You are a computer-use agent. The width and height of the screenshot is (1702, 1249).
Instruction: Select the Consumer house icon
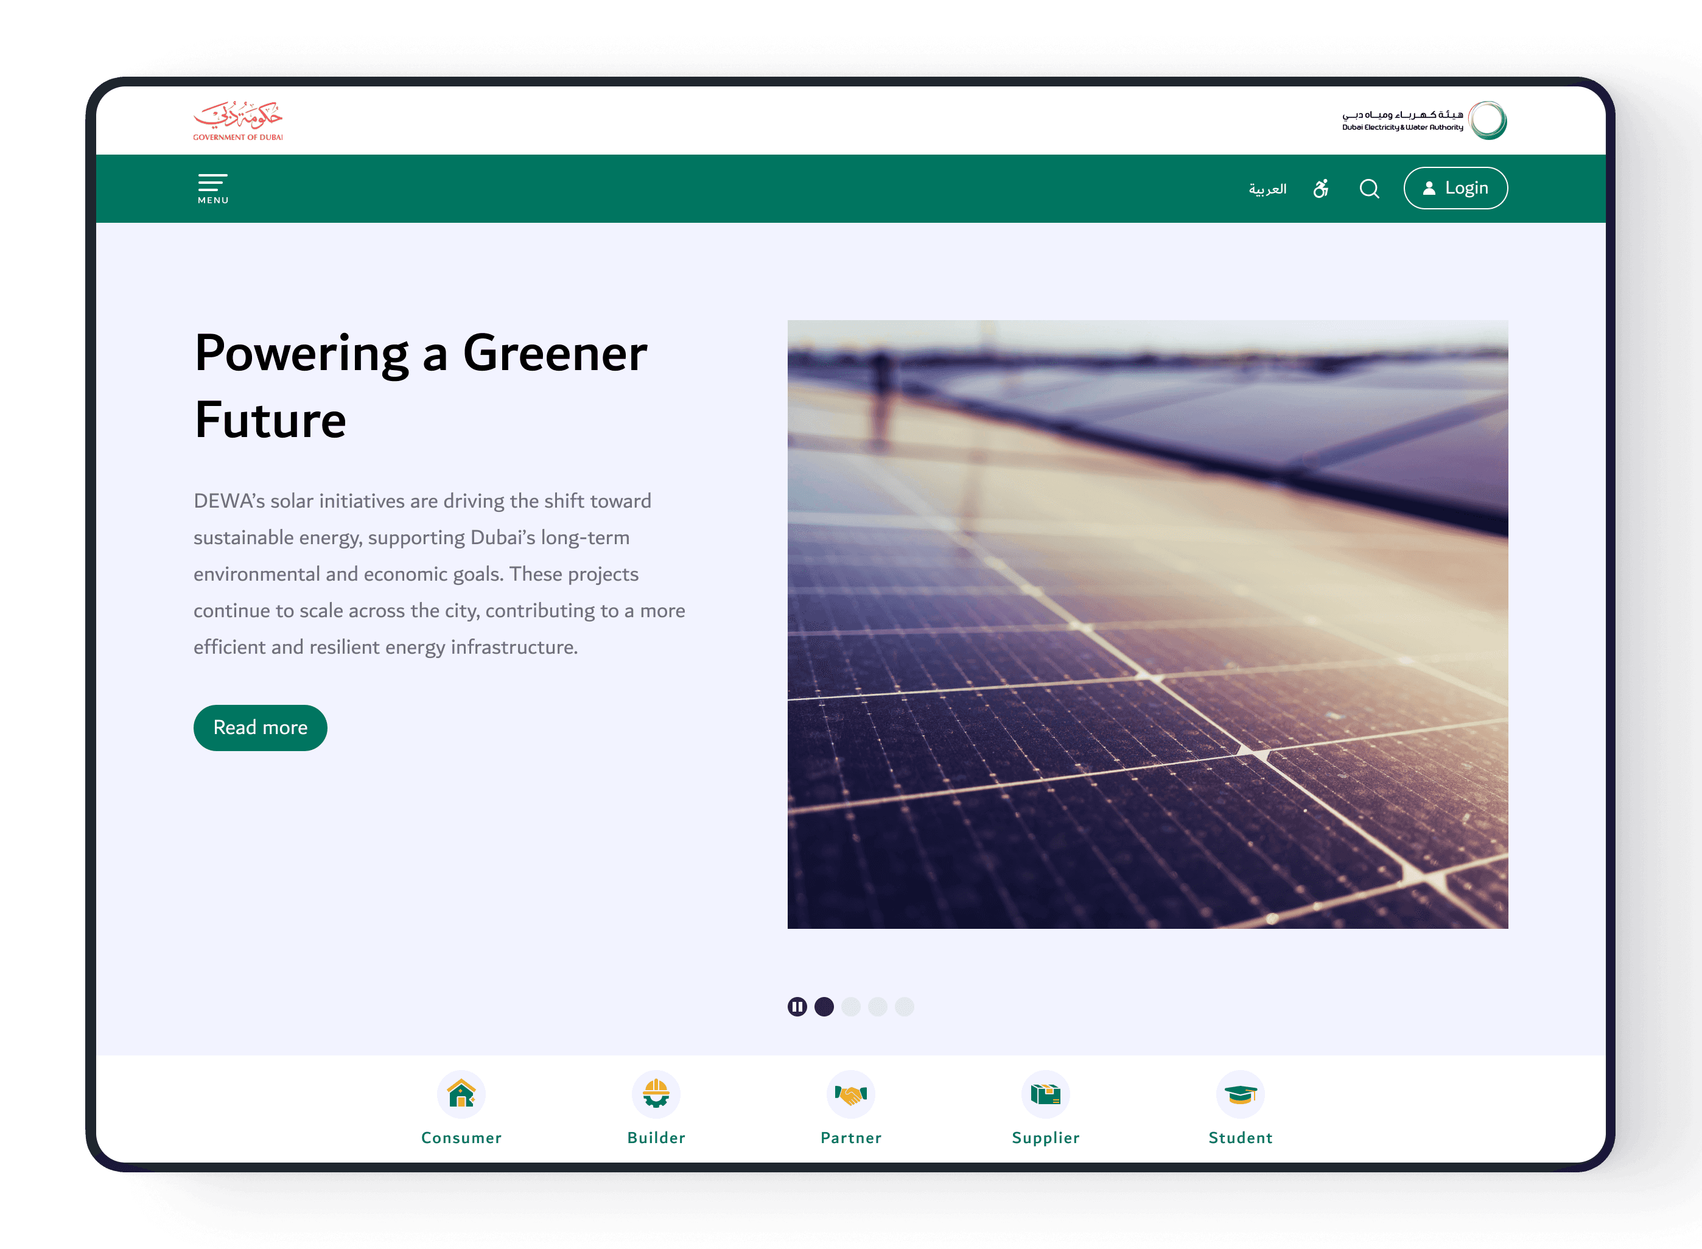461,1094
